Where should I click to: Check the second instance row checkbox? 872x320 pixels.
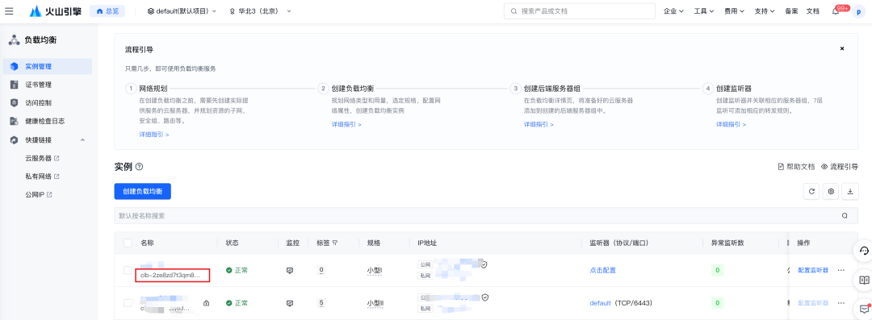pyautogui.click(x=128, y=303)
